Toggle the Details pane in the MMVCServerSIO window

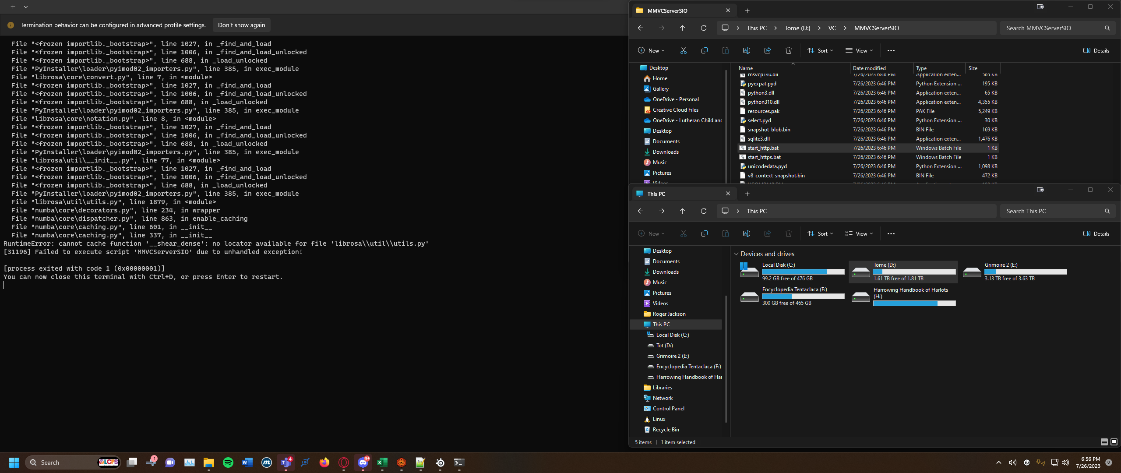pyautogui.click(x=1096, y=50)
